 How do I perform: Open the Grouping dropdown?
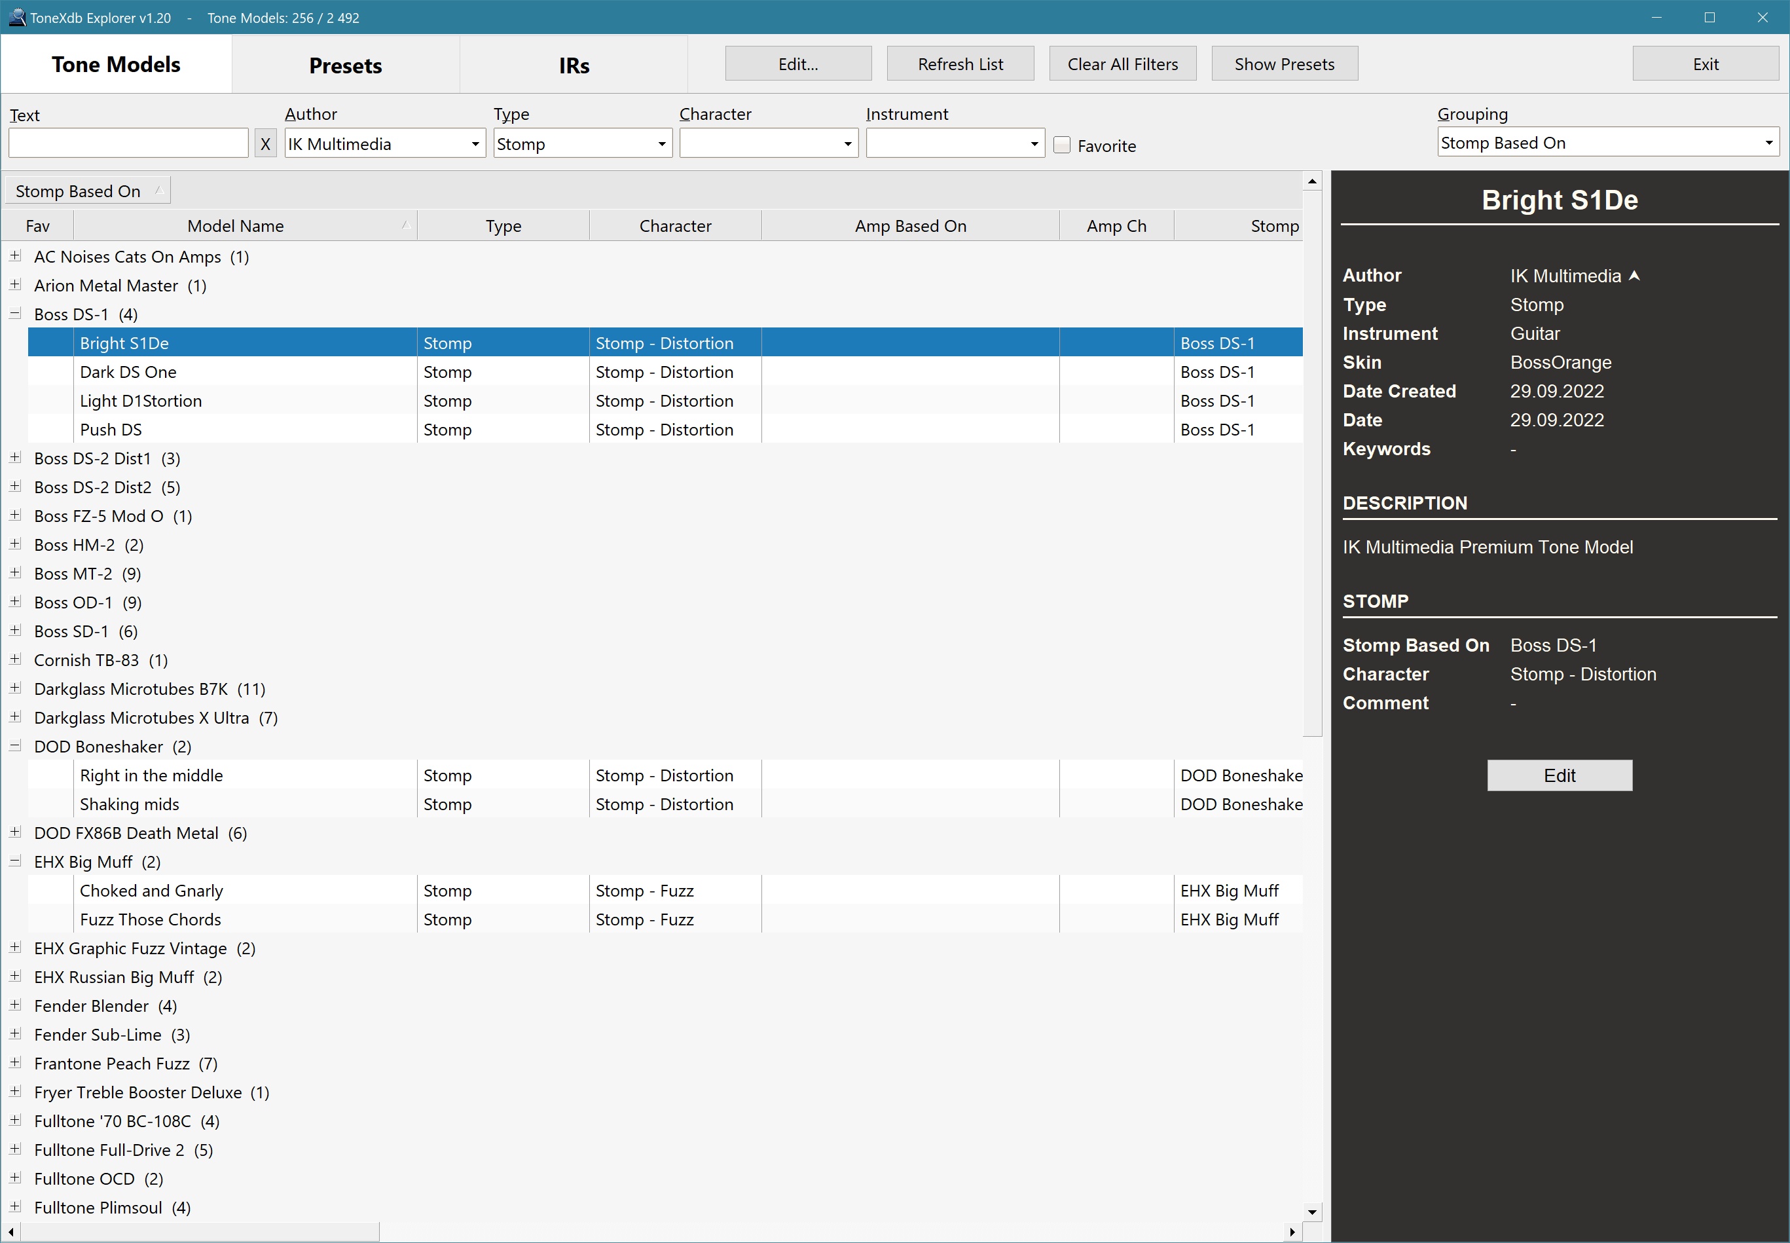(x=1608, y=143)
